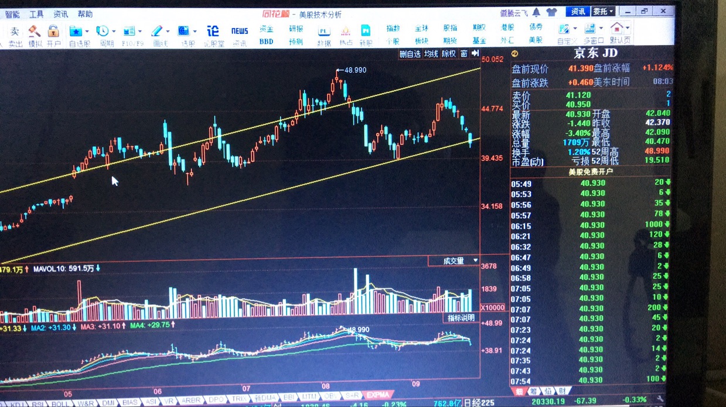Open the 美股免费开户 link
Image resolution: width=726 pixels, height=407 pixels.
pos(591,172)
